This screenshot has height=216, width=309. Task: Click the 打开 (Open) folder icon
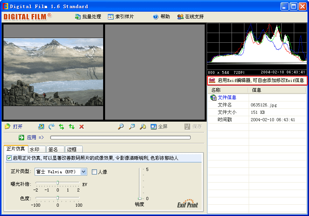pyautogui.click(x=7, y=127)
